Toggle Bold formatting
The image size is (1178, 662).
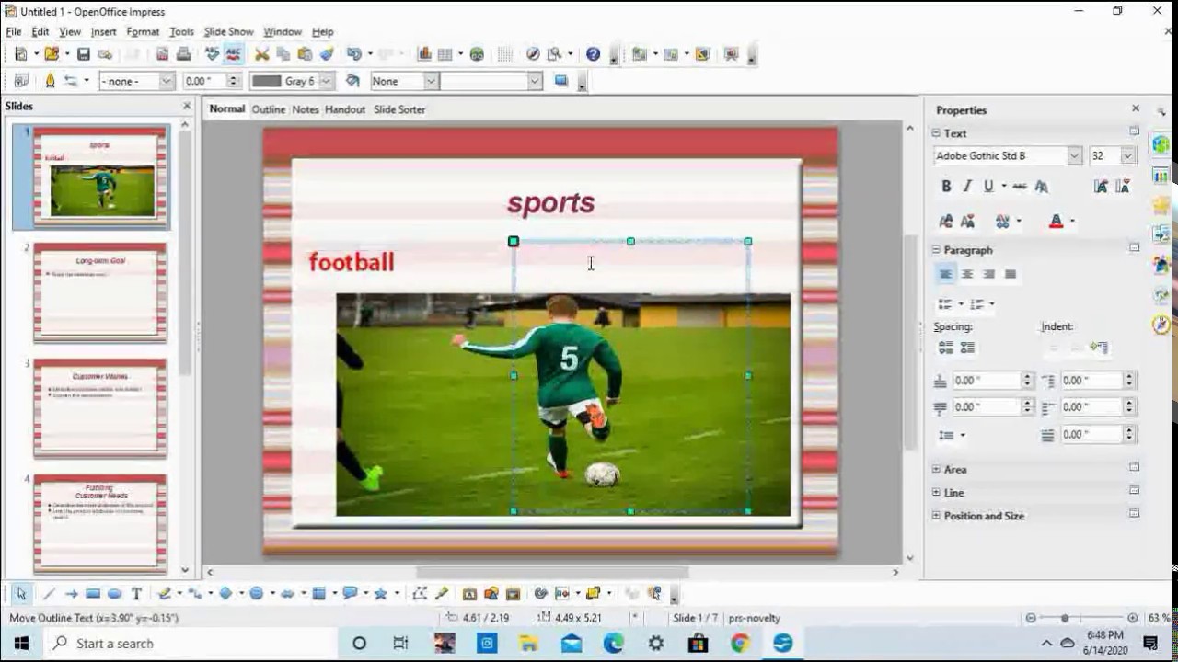(946, 187)
